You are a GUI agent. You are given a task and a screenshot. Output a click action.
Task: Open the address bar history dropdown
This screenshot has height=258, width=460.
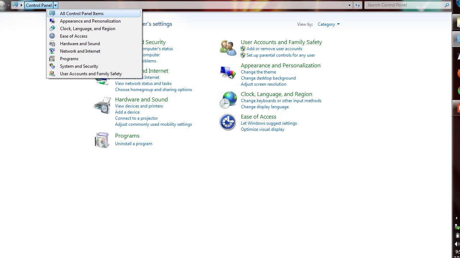pos(349,5)
